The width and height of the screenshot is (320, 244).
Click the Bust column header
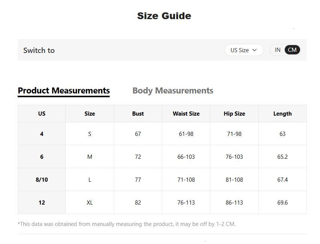click(x=138, y=114)
